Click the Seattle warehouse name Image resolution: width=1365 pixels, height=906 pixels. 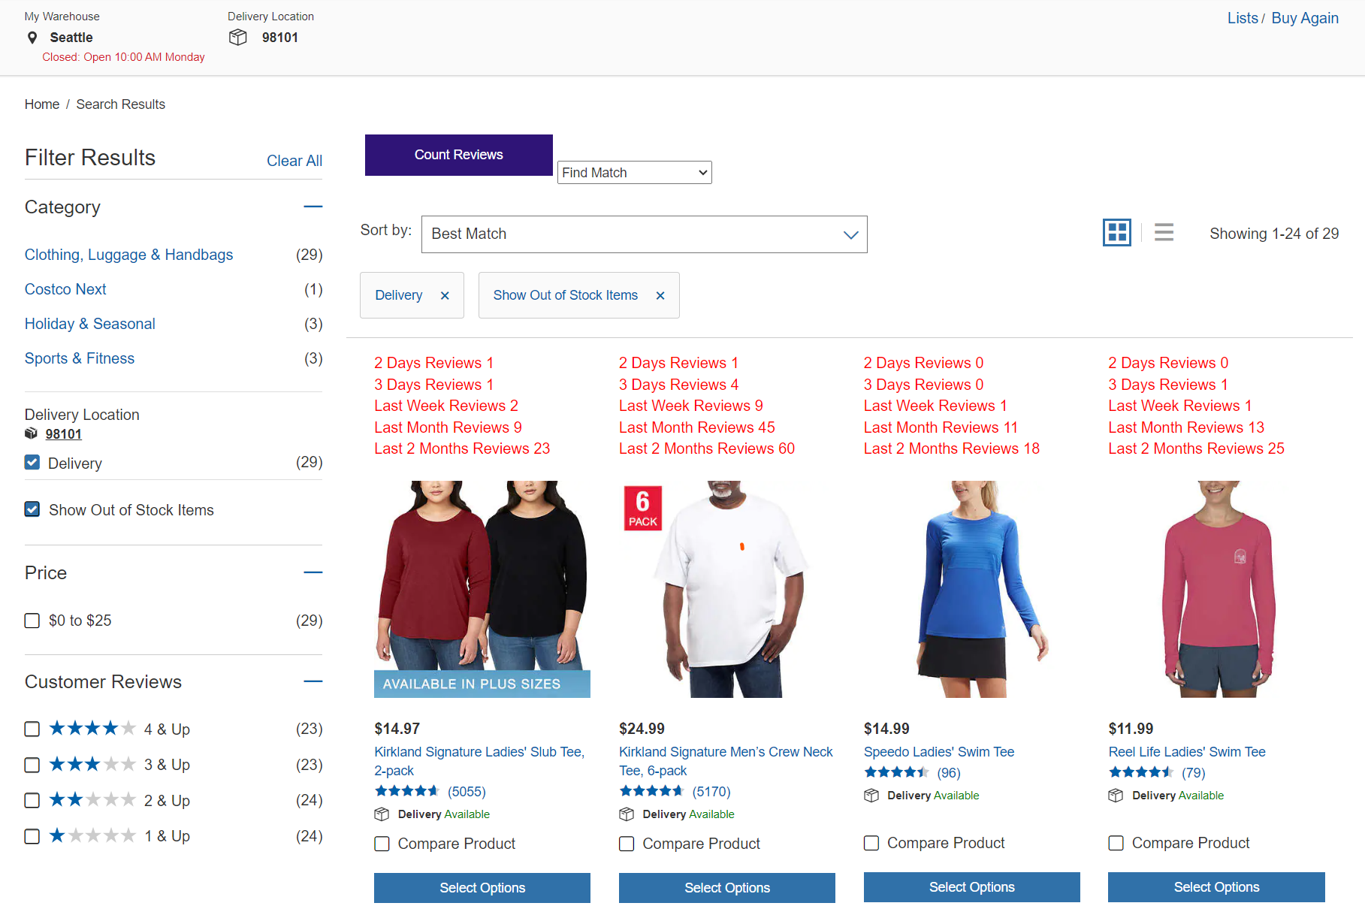[x=71, y=38]
